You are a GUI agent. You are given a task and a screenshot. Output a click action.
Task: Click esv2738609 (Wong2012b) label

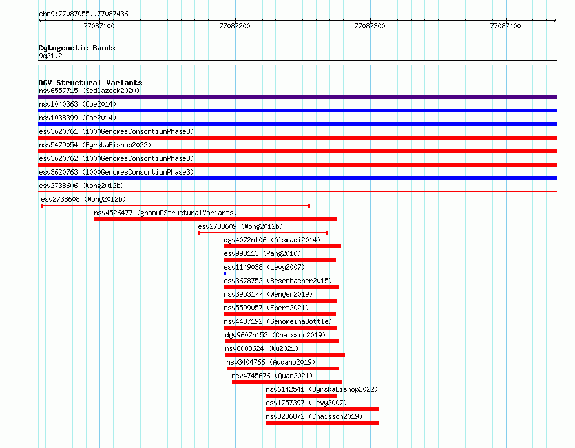pyautogui.click(x=240, y=226)
